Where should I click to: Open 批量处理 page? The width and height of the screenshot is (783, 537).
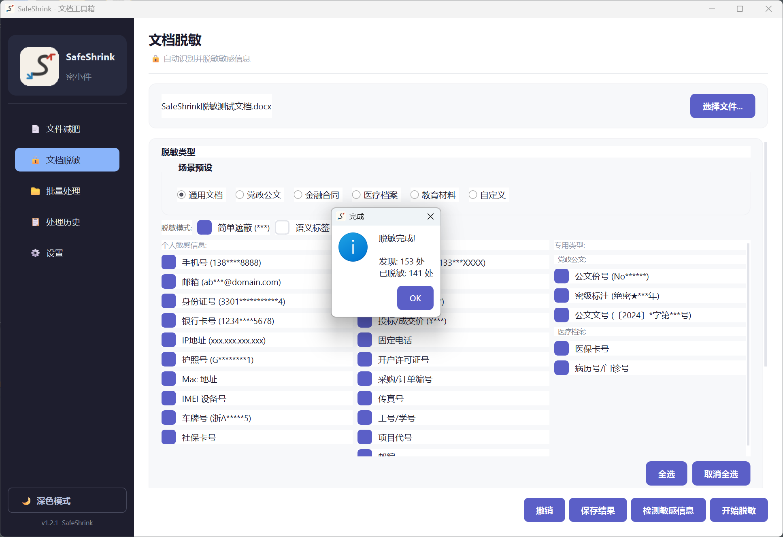[67, 191]
